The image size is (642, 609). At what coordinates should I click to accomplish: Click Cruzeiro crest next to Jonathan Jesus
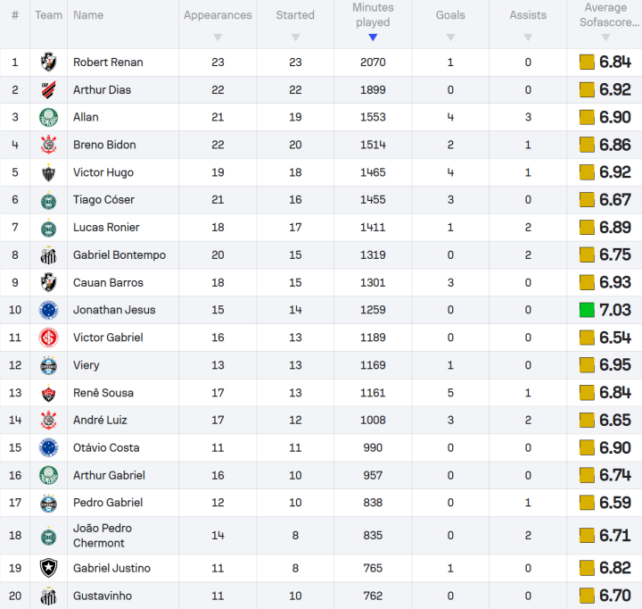point(49,310)
